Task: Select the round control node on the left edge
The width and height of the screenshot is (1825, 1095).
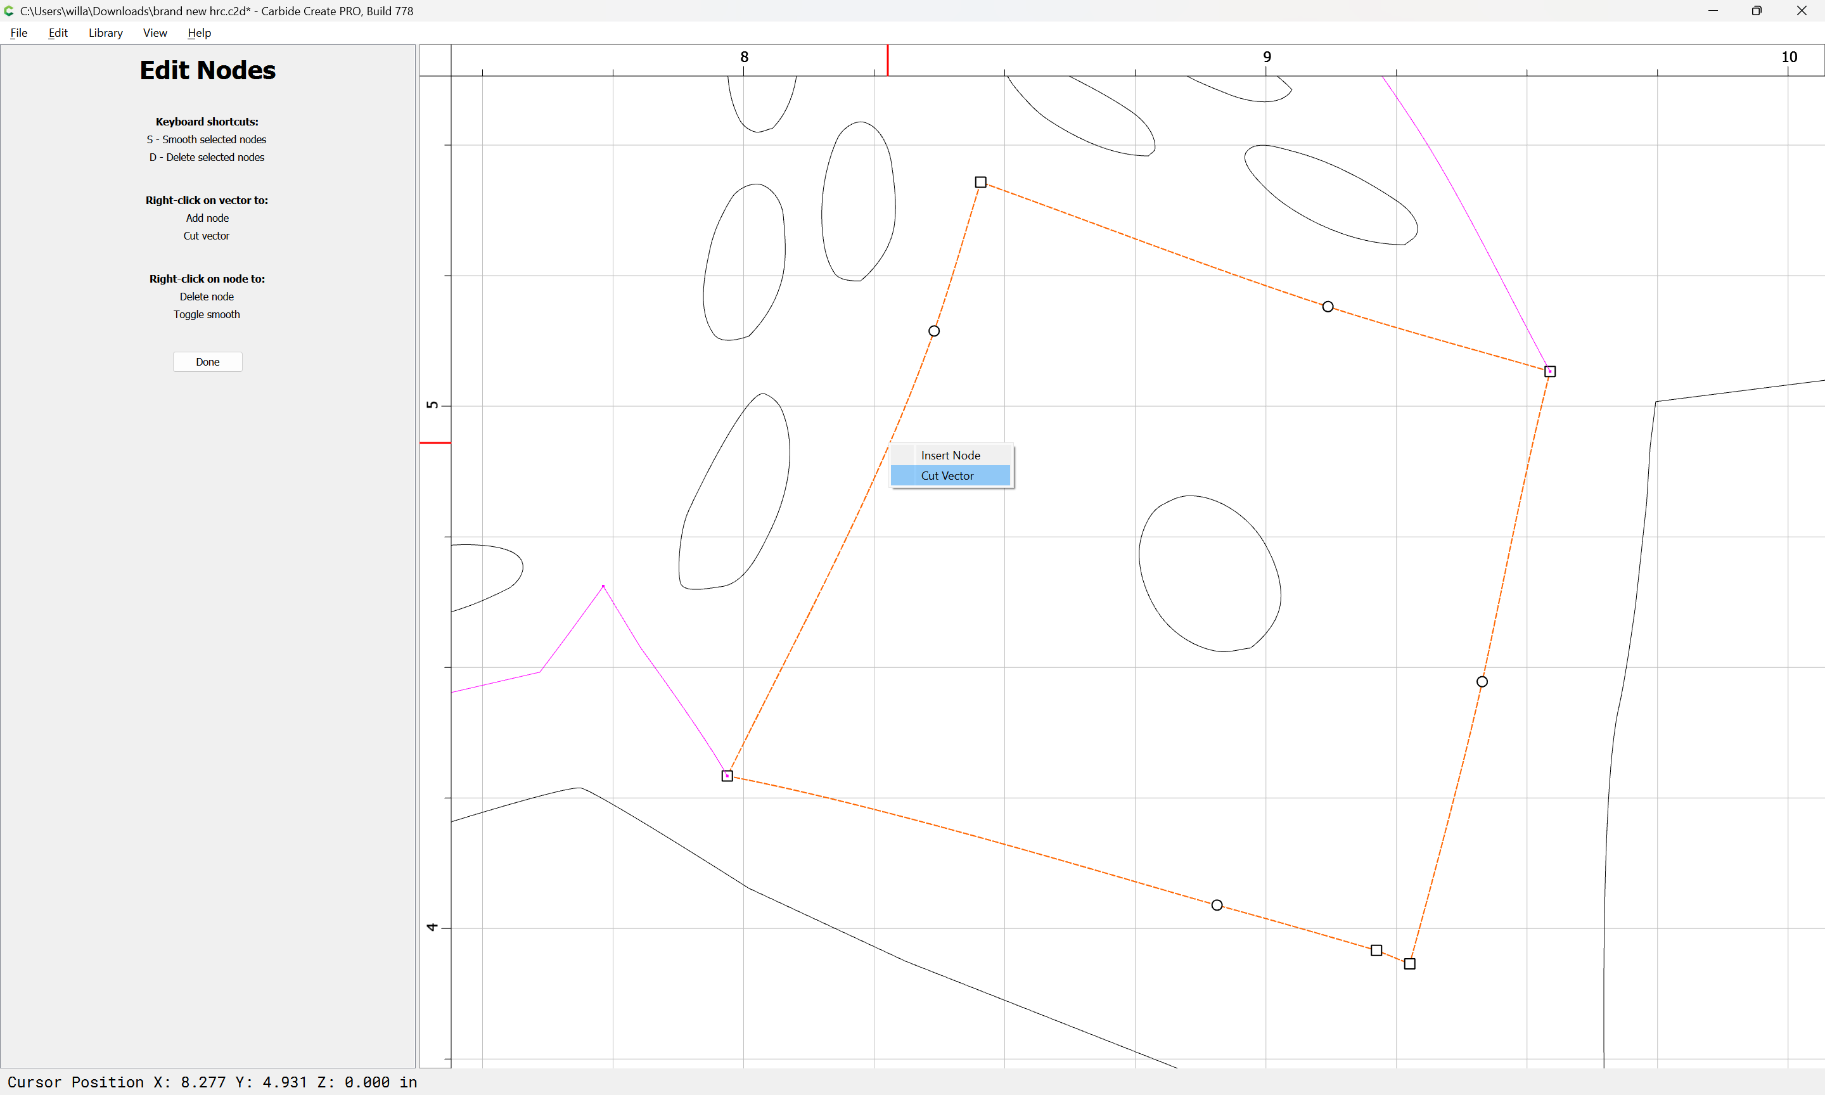Action: tap(934, 331)
